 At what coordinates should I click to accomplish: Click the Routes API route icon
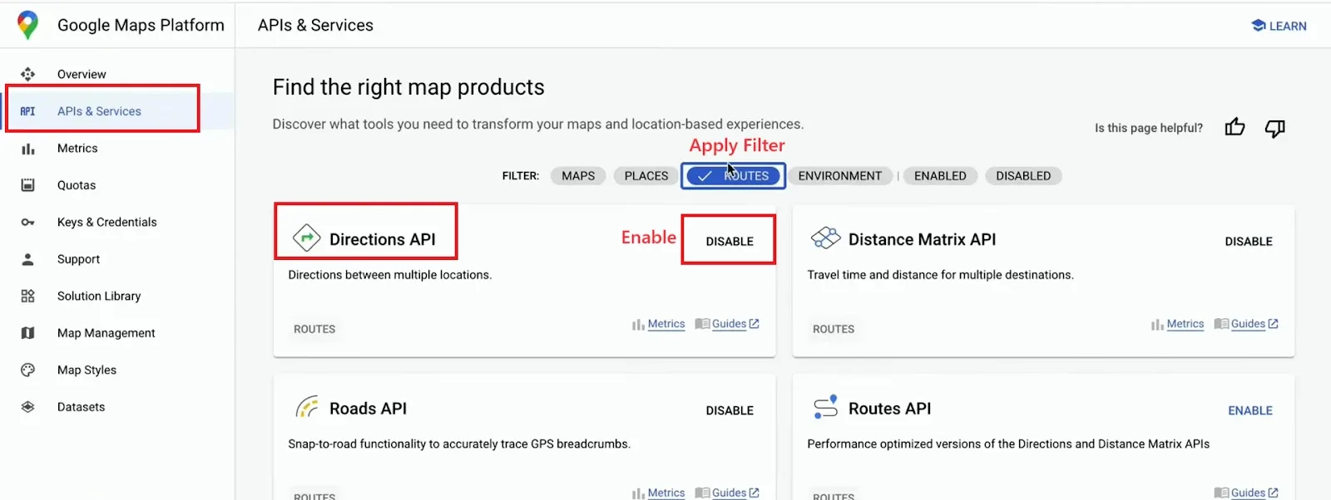click(826, 407)
